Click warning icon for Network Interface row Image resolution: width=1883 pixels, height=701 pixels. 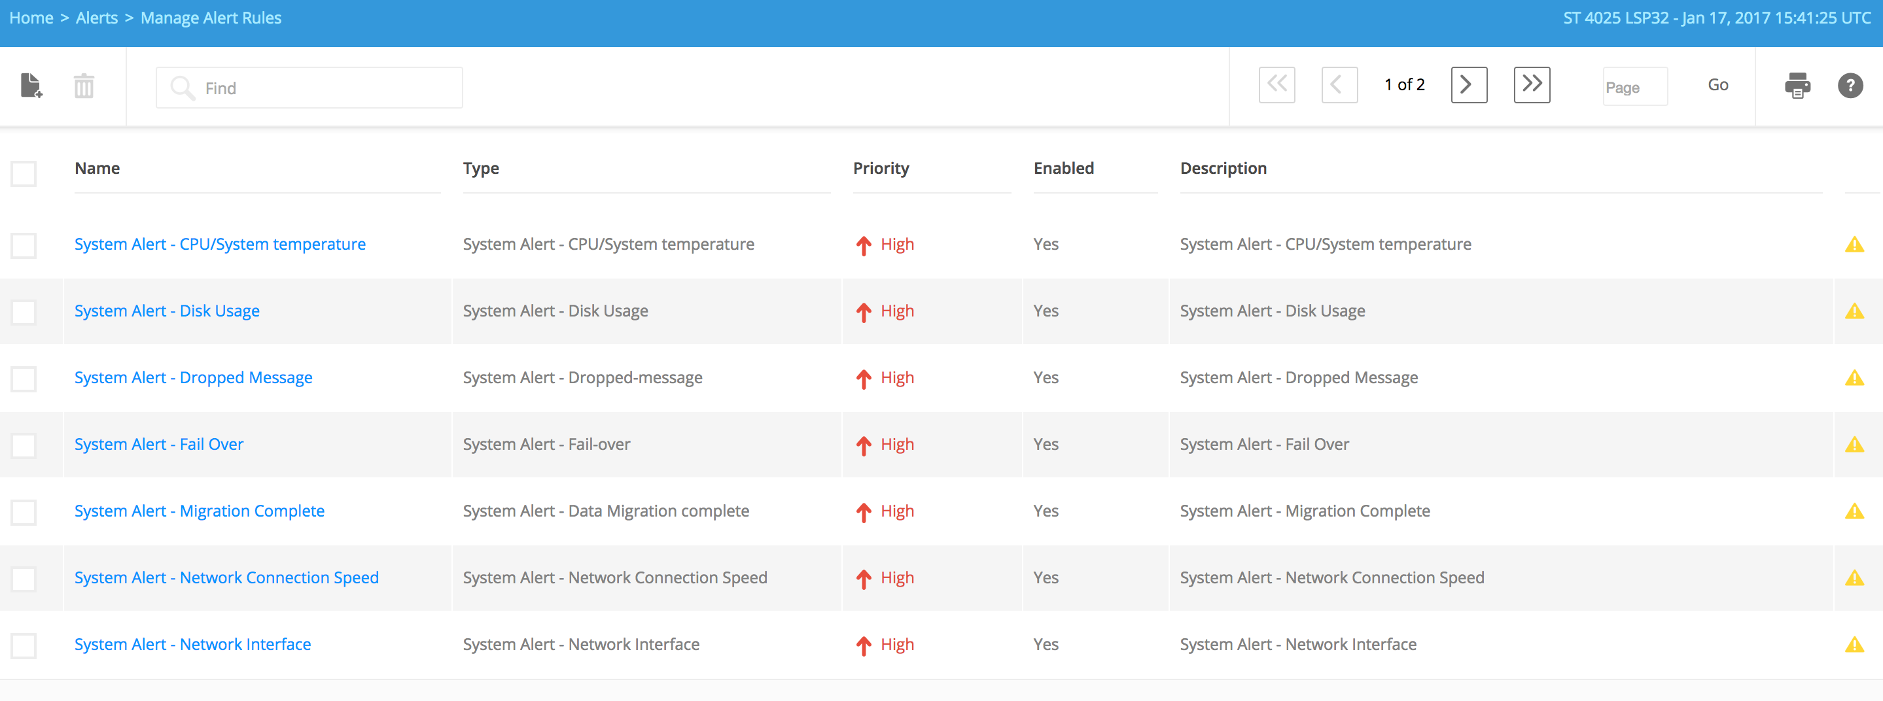click(x=1854, y=645)
